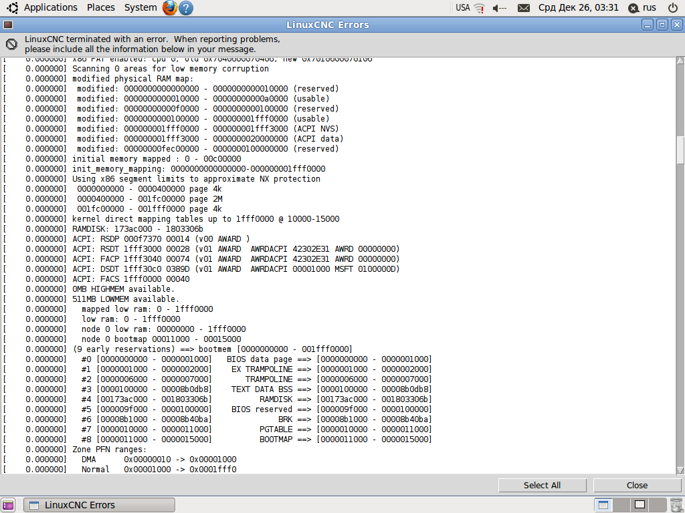
Task: Open the wireless network indicator
Action: (480, 8)
